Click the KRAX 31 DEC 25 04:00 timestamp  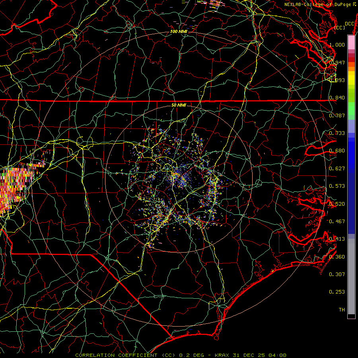tap(251, 355)
